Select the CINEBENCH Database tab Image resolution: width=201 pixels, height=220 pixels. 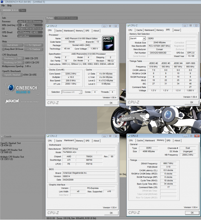(66, 18)
